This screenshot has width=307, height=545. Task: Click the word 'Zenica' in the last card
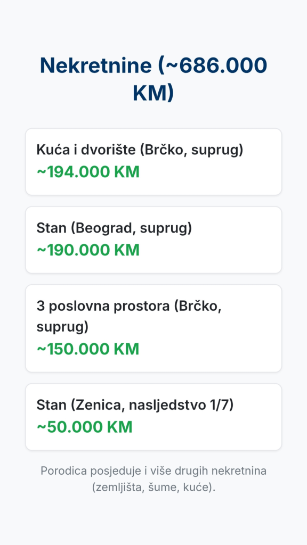(101, 405)
